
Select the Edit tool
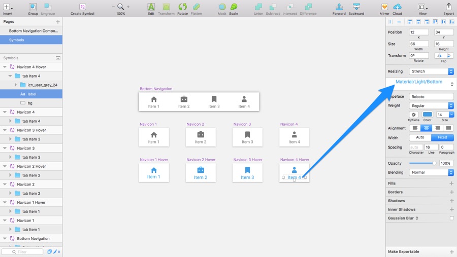click(151, 9)
